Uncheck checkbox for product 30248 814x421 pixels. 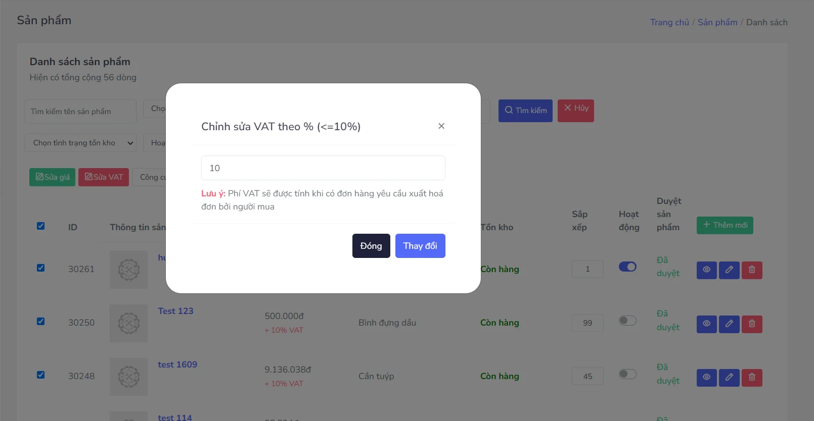(41, 375)
